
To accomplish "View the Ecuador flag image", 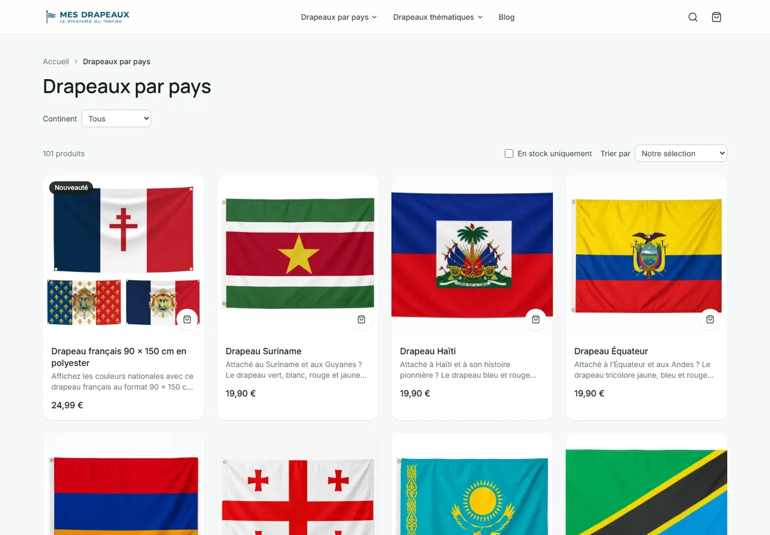I will [646, 256].
